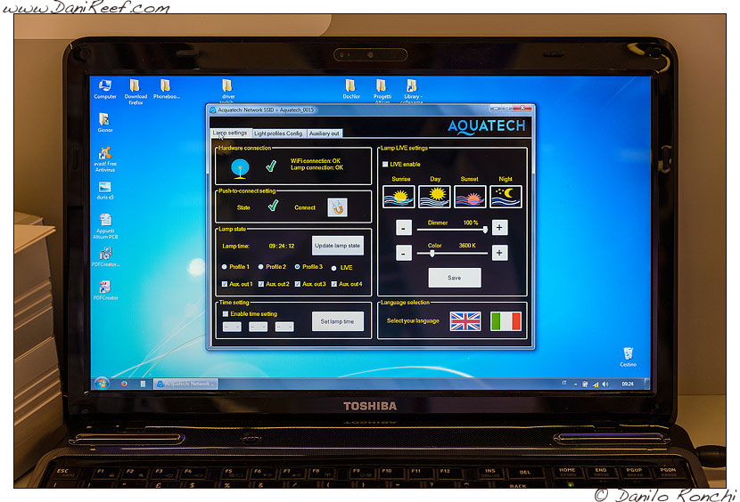This screenshot has height=502, width=740.
Task: Switch to the Auxiliary out tab
Action: point(325,134)
